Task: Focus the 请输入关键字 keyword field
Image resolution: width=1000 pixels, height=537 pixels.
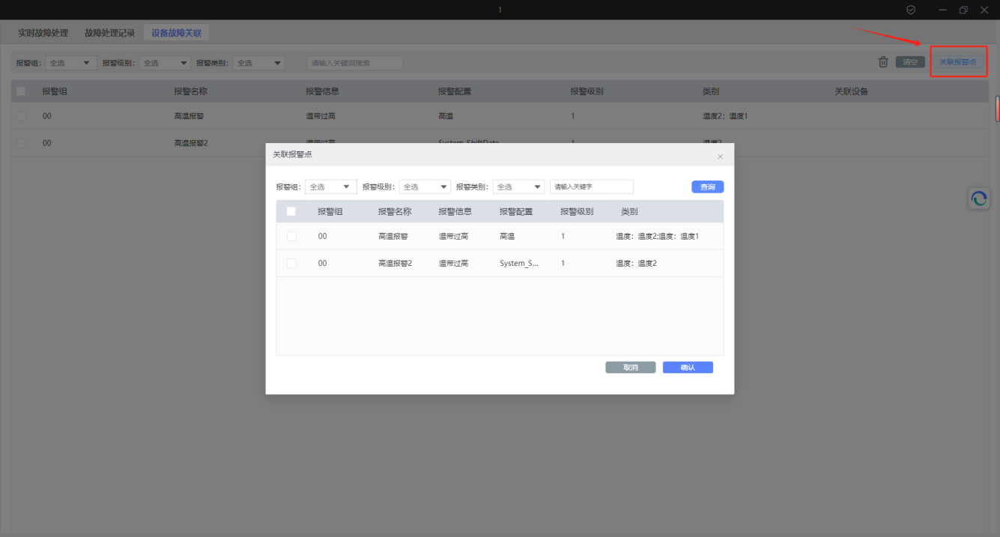Action: [591, 186]
